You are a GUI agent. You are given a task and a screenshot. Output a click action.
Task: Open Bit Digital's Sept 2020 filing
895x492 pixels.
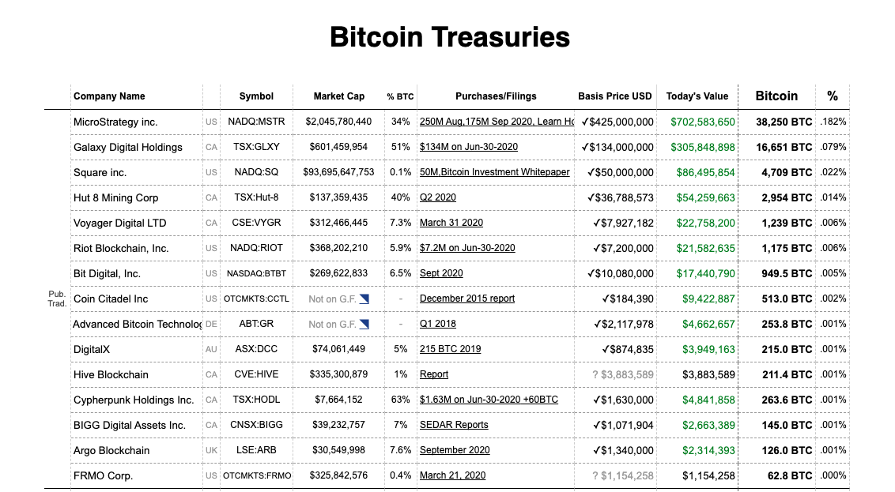click(x=441, y=273)
